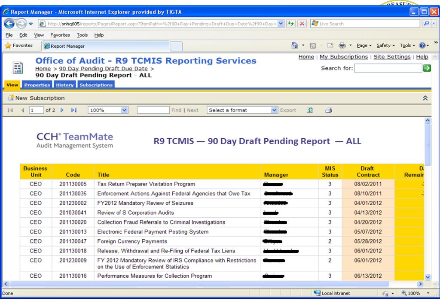Go to next page of report
The width and height of the screenshot is (440, 304).
[x=62, y=110]
